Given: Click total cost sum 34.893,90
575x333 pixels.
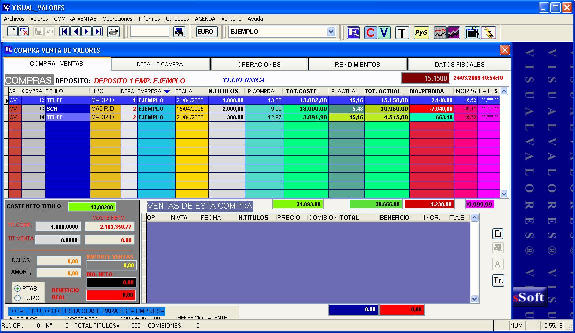Looking at the screenshot, I should pos(298,204).
